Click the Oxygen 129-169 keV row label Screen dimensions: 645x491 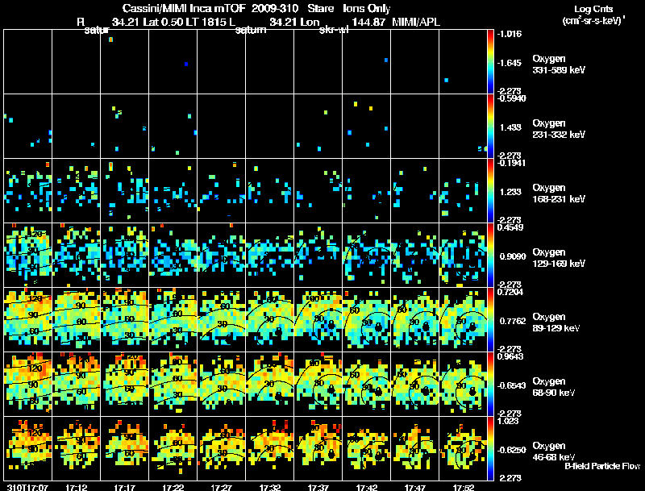point(559,258)
